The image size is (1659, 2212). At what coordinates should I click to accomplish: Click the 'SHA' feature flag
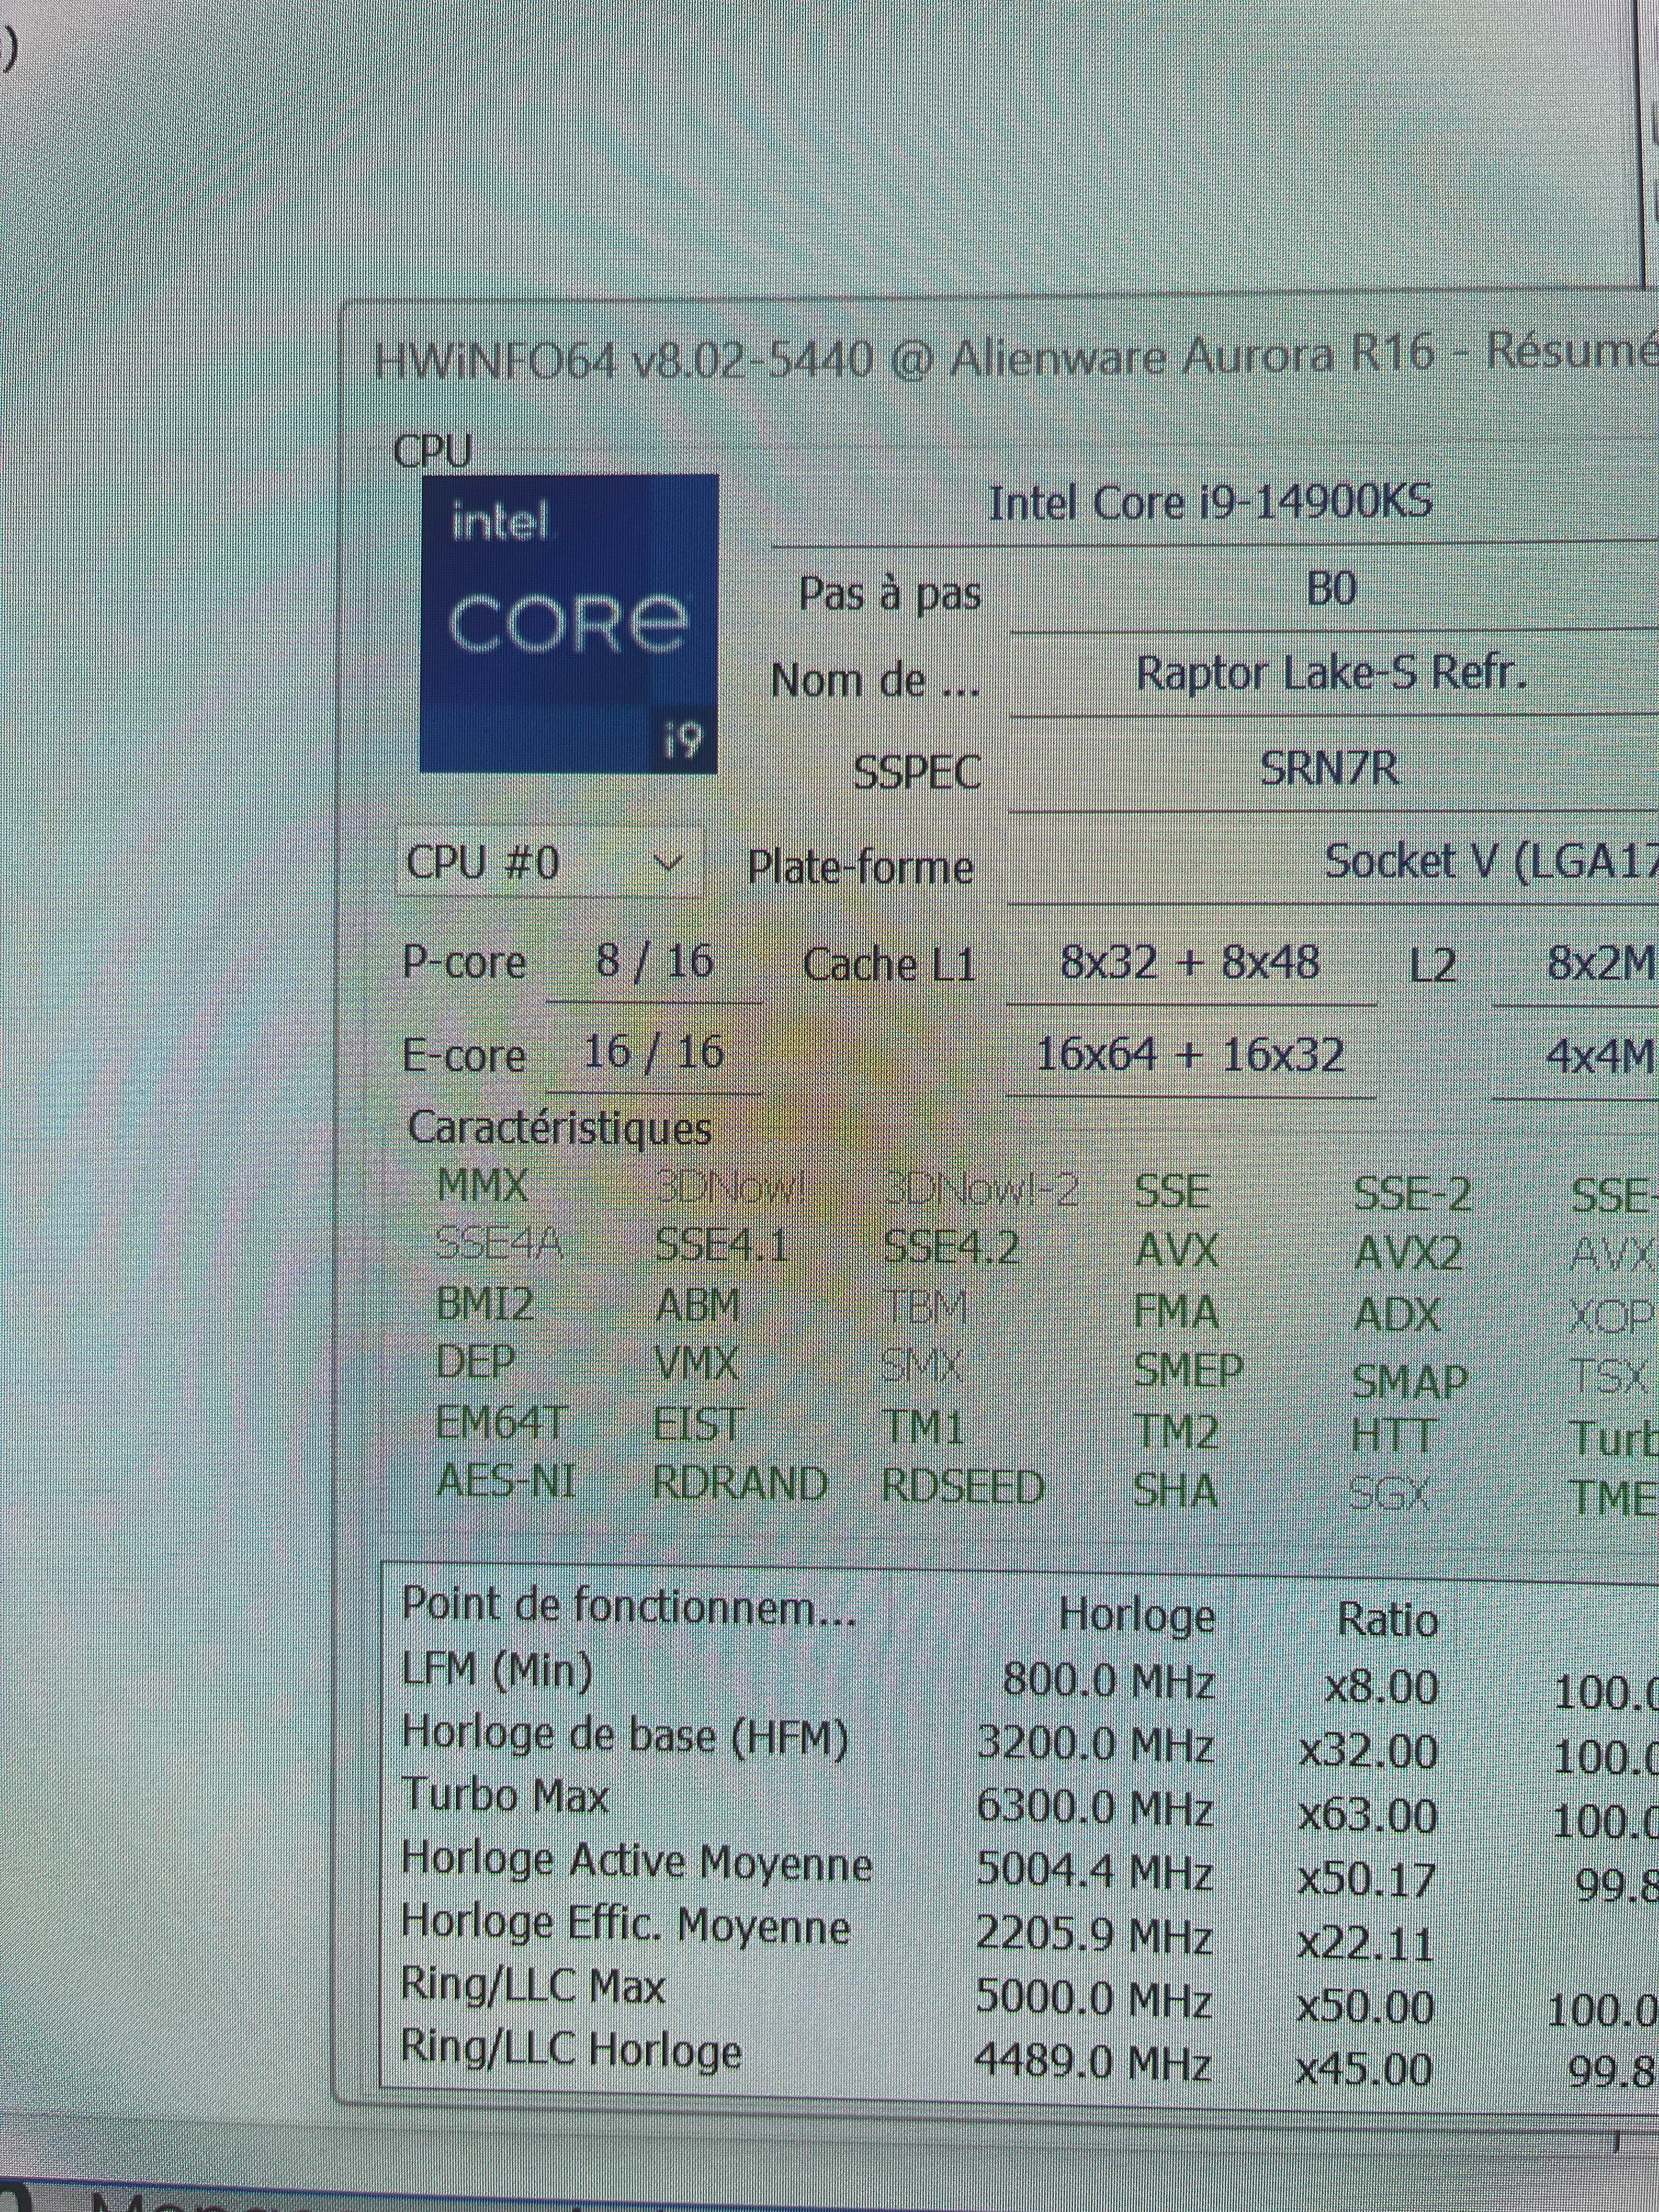[x=1176, y=1491]
